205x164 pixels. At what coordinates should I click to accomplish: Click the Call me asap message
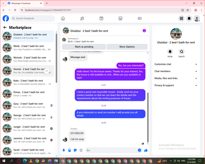click(77, 139)
